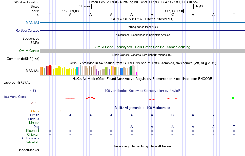Click the Dog species label

pos(36,127)
